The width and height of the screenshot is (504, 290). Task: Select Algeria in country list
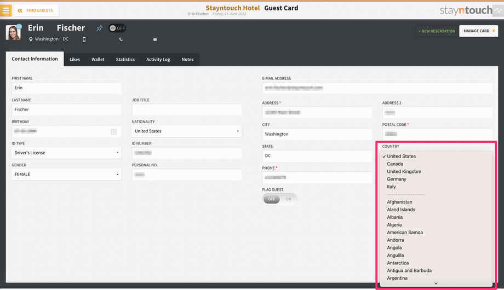pyautogui.click(x=436, y=225)
